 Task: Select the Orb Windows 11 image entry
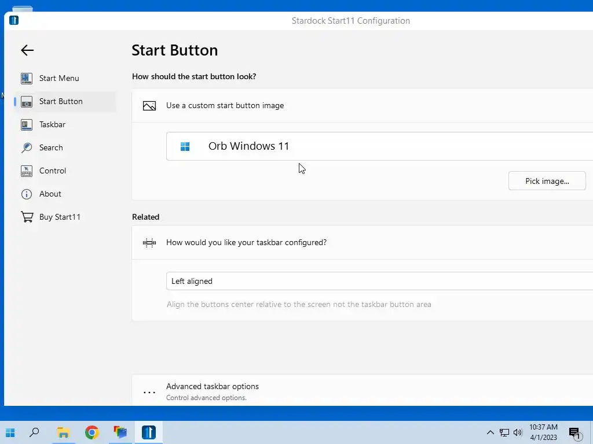pos(380,146)
